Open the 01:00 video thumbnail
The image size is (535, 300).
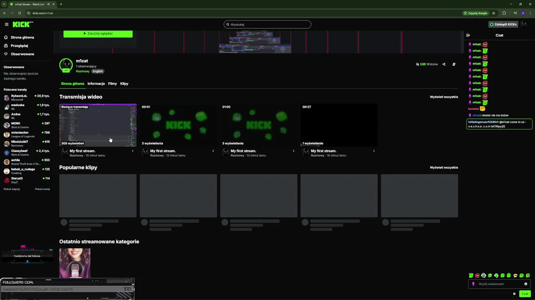pyautogui.click(x=259, y=125)
